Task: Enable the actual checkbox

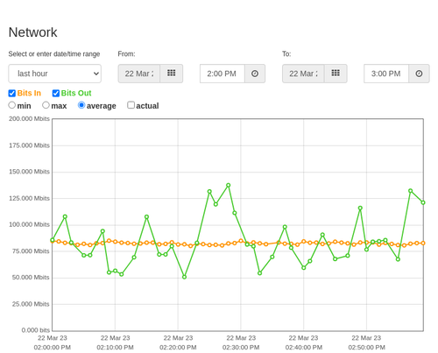Action: 131,105
